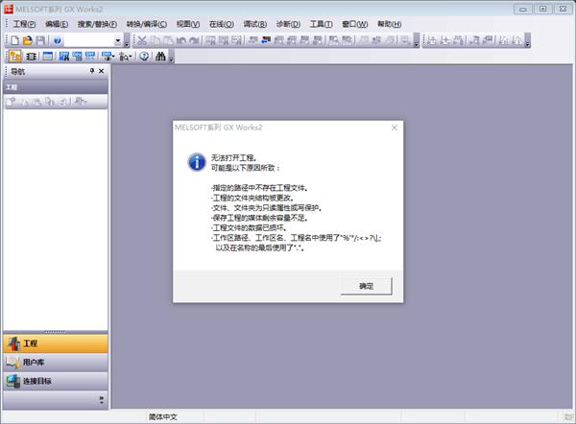Click the 简体中文 status bar entry

pyautogui.click(x=163, y=416)
